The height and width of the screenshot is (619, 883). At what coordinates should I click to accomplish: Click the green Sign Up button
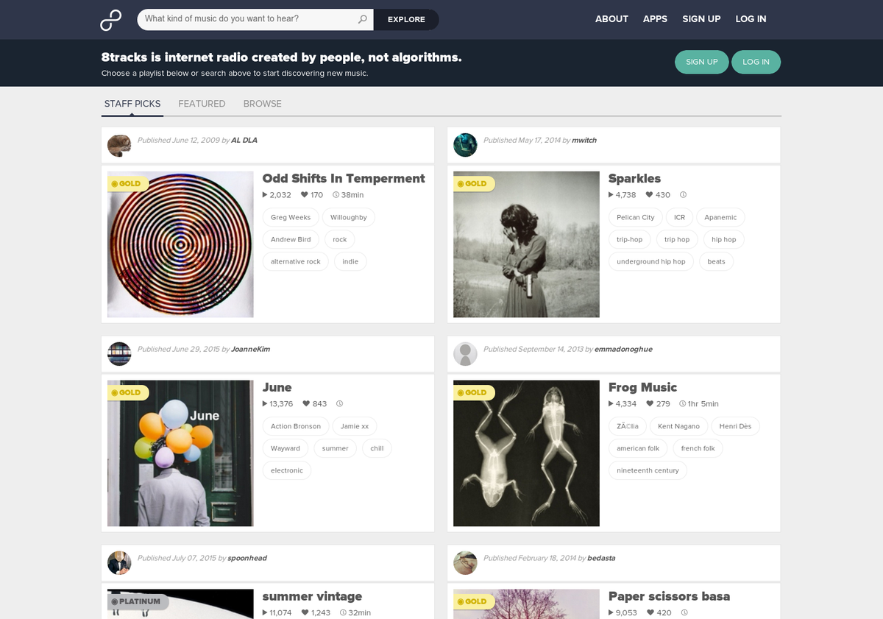coord(702,62)
